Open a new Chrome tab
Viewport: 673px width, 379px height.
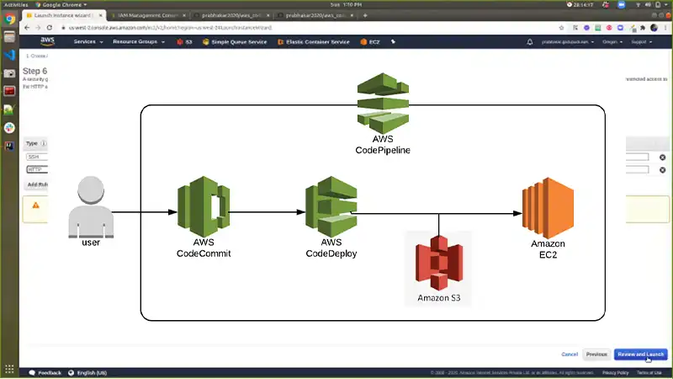(x=365, y=15)
